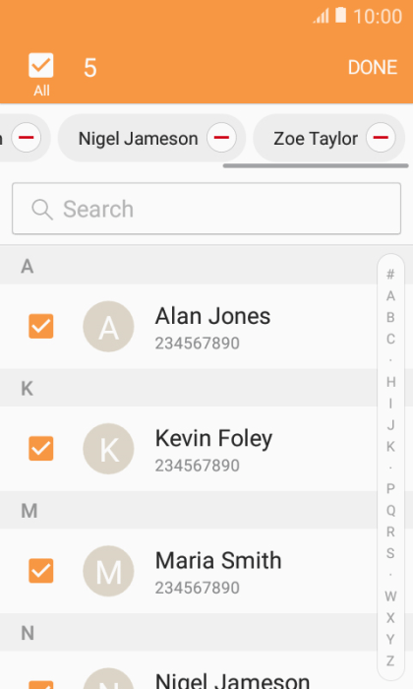413x689 pixels.
Task: Tap Alan Jones avatar circle
Action: coord(108,327)
